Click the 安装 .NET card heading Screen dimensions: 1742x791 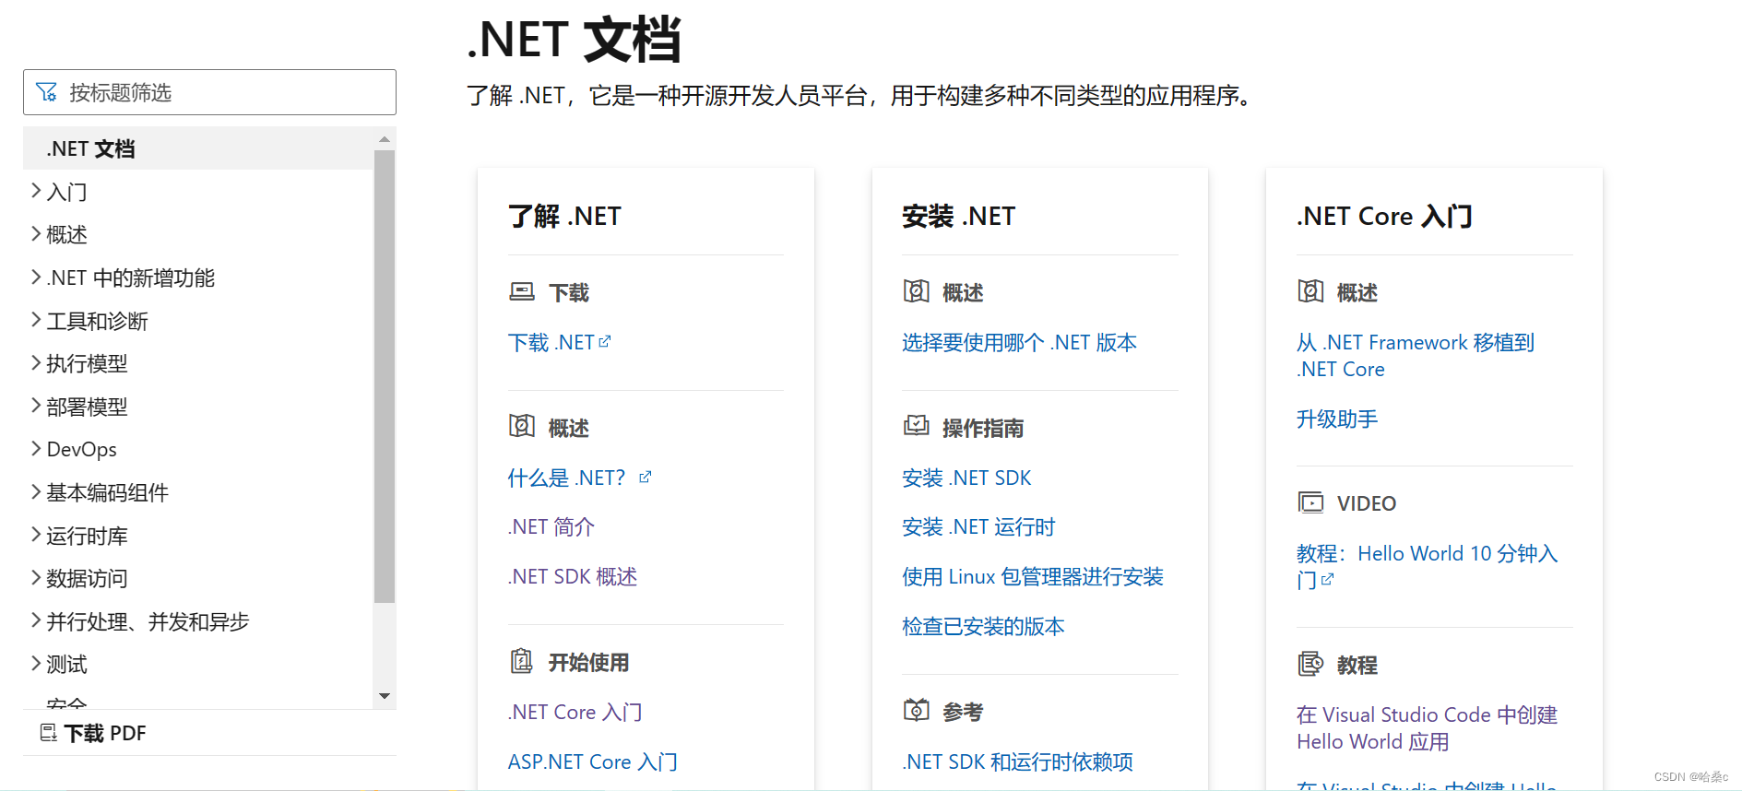point(958,217)
